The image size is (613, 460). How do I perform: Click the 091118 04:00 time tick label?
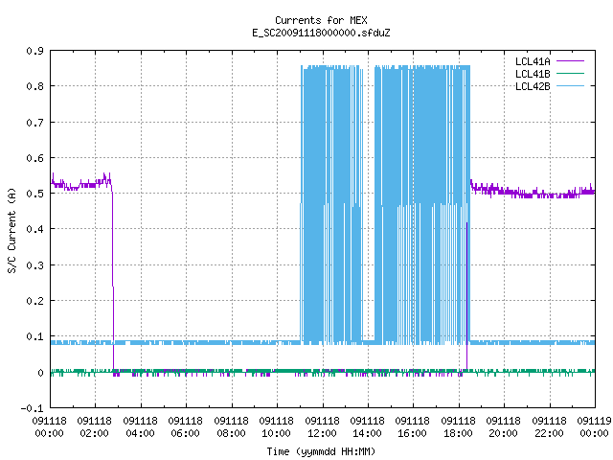(141, 427)
